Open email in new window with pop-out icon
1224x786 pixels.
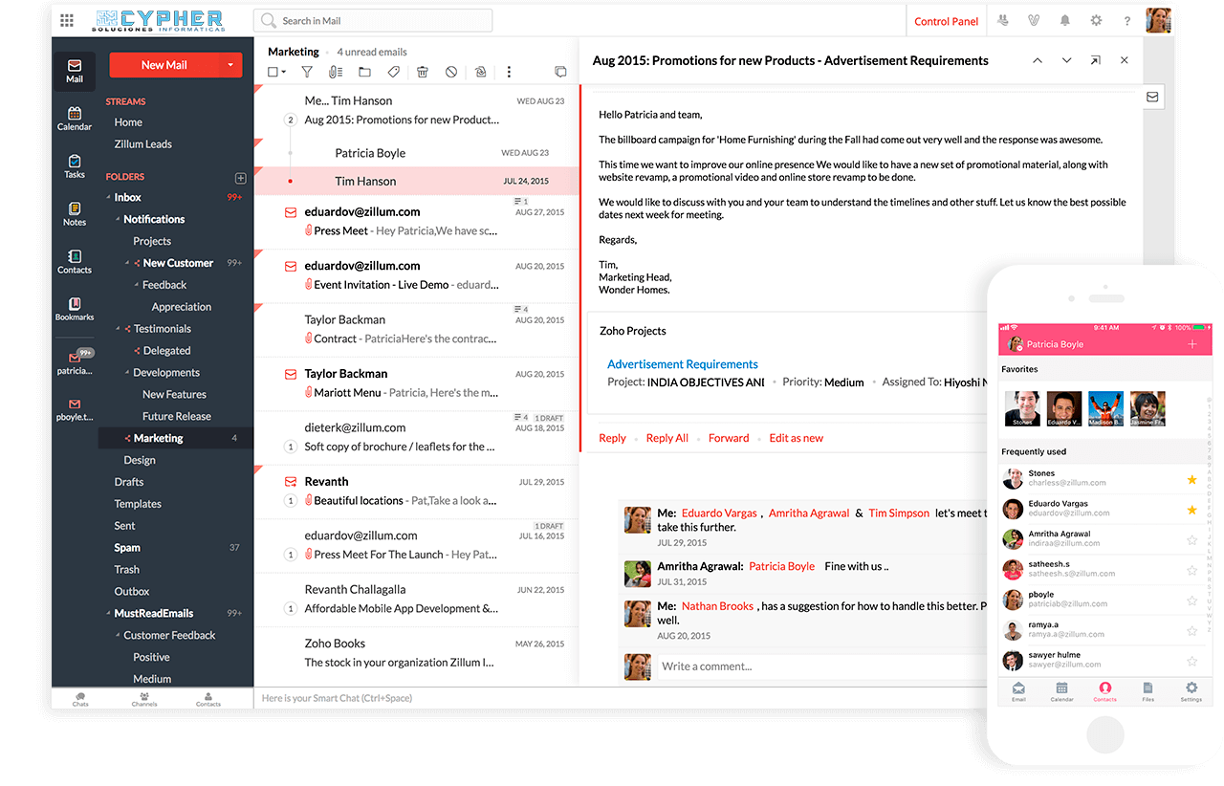1096,60
